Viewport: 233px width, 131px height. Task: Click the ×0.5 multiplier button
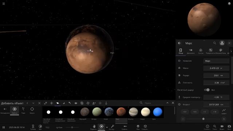click(x=195, y=112)
